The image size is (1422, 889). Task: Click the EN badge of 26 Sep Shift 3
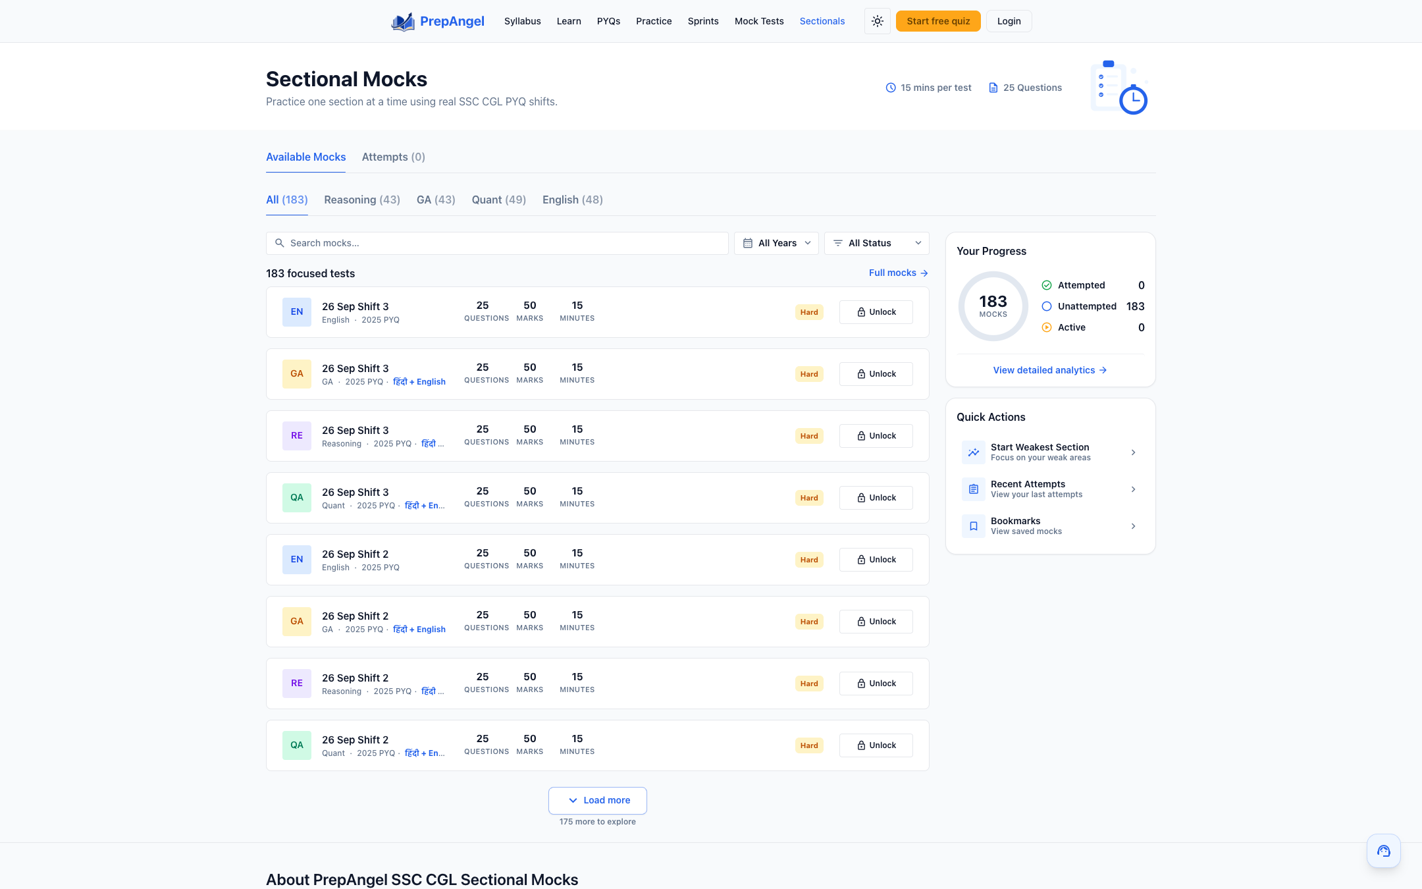(297, 312)
